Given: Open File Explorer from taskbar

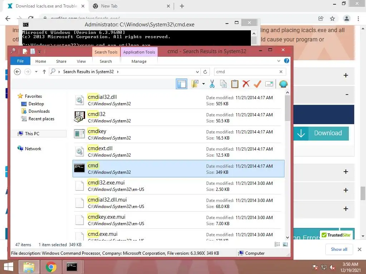Looking at the screenshot, I should coord(29,267).
